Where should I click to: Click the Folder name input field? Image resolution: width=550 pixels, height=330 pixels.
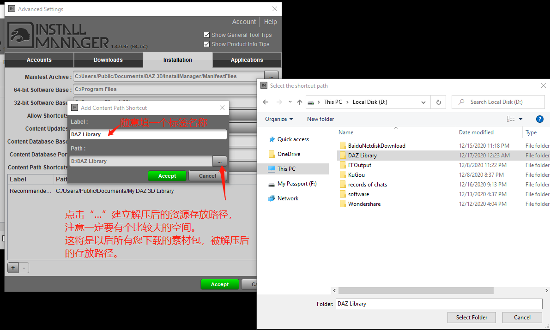pos(439,304)
